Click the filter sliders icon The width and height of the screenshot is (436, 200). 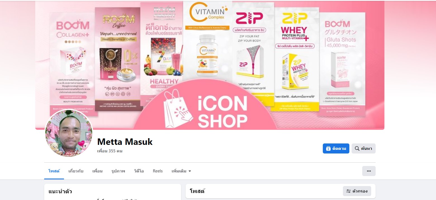click(x=349, y=191)
